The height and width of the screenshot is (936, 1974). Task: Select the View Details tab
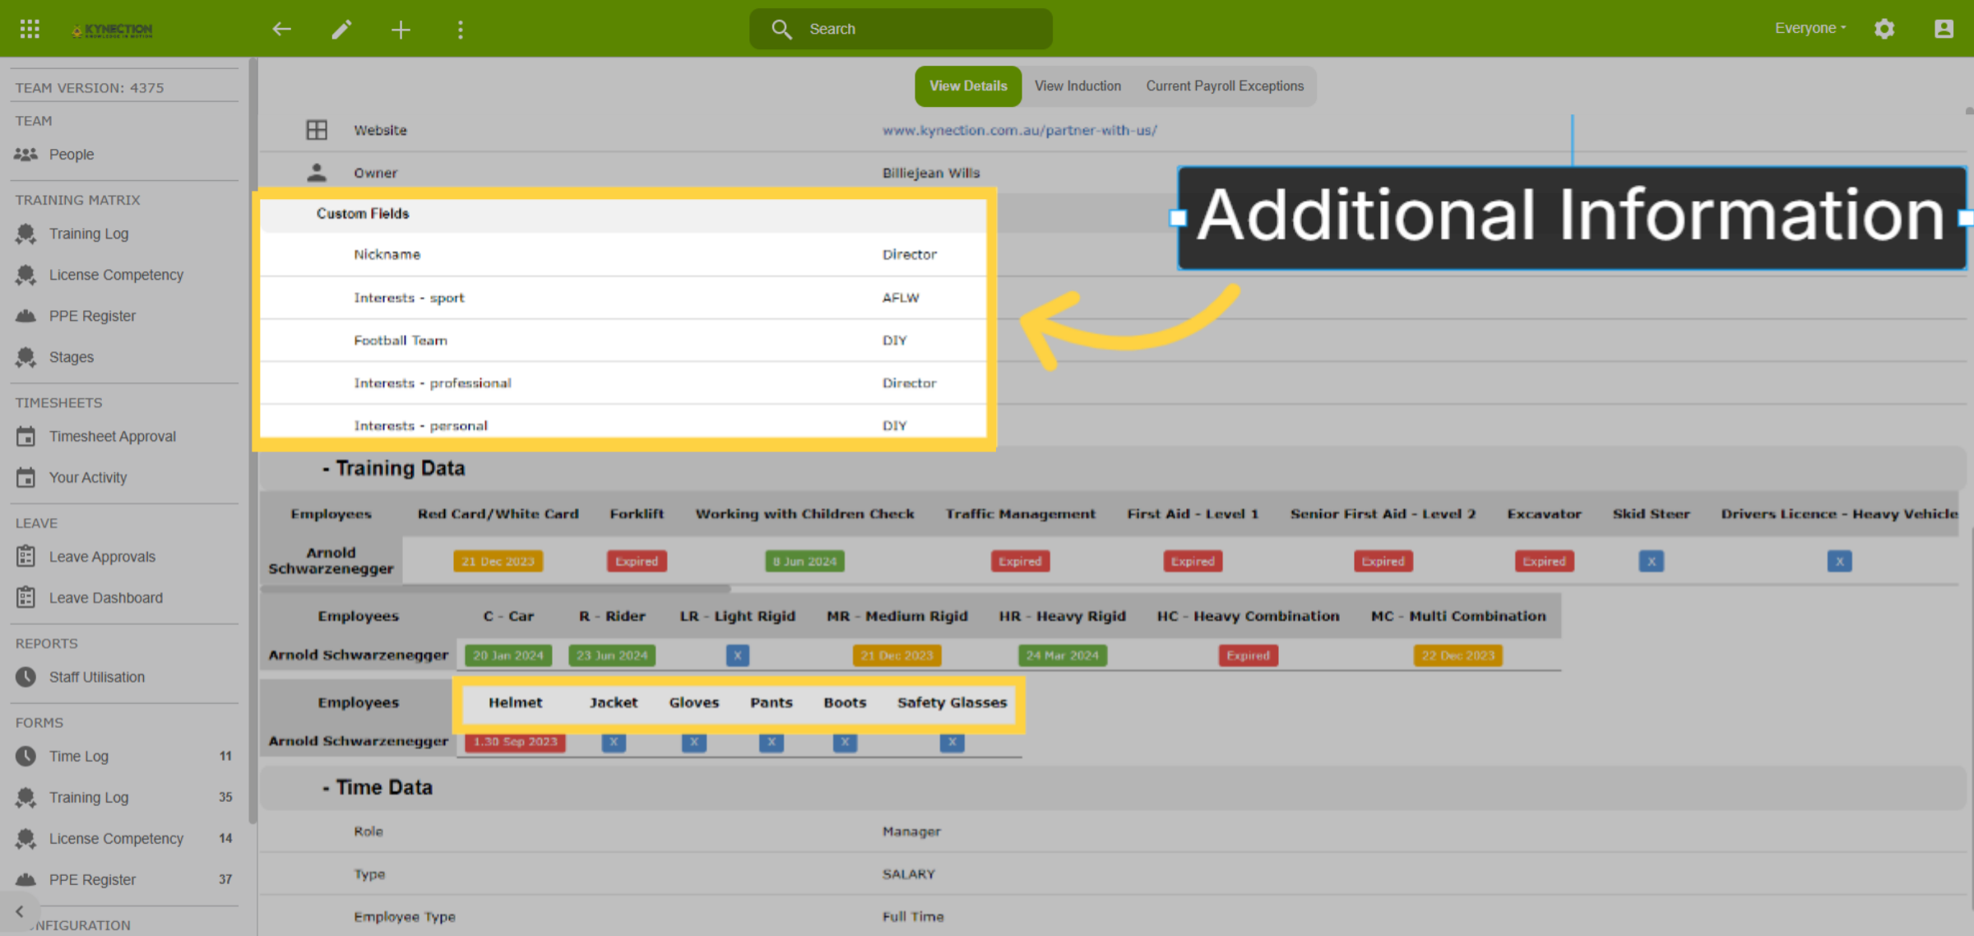tap(968, 86)
